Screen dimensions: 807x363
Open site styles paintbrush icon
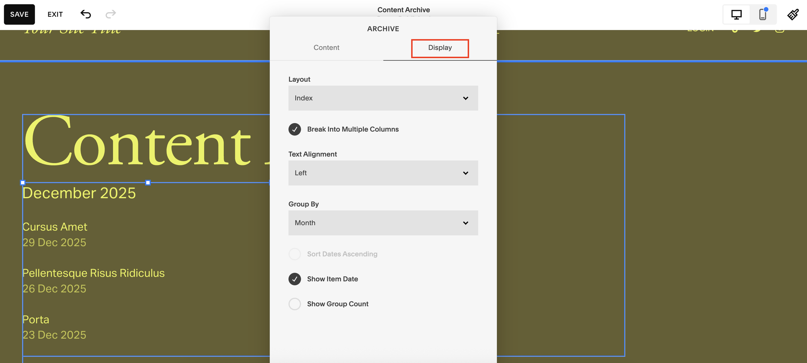[793, 15]
